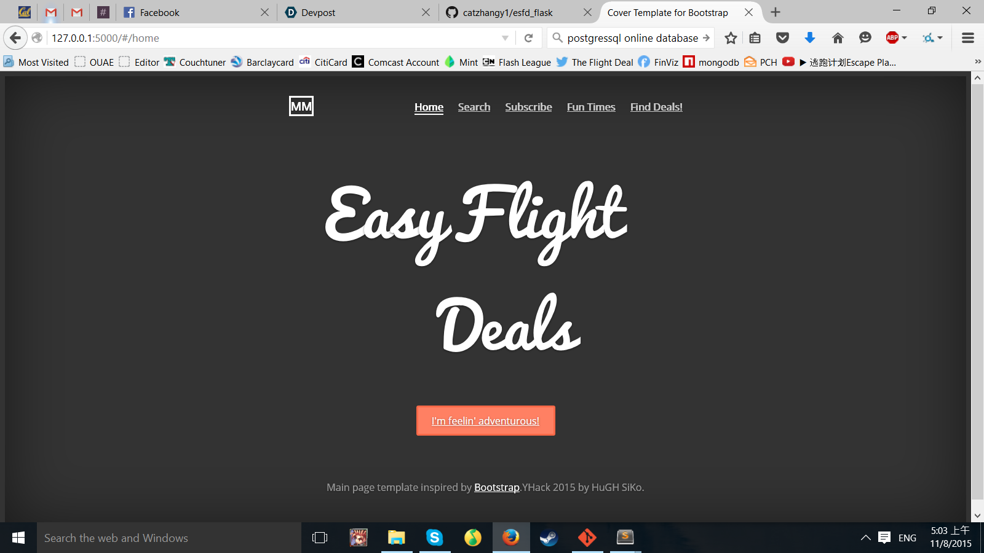Open Skype from the taskbar
This screenshot has height=553, width=984.
click(x=435, y=538)
